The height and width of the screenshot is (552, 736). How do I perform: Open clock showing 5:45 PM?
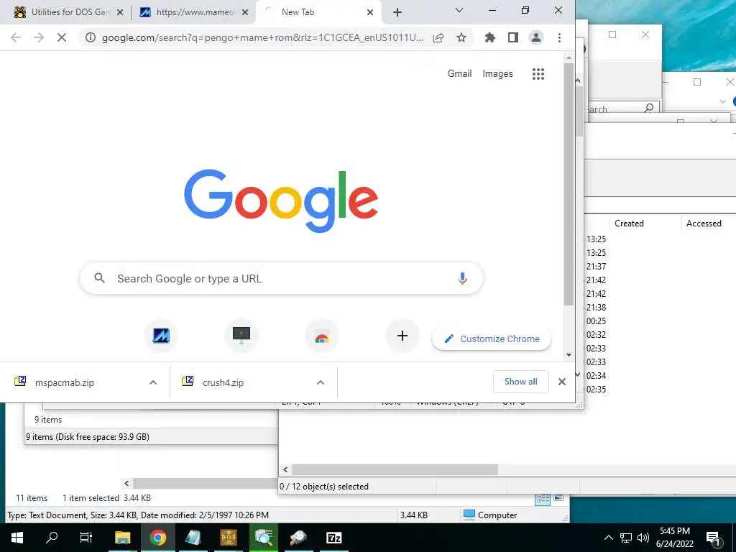[675, 538]
